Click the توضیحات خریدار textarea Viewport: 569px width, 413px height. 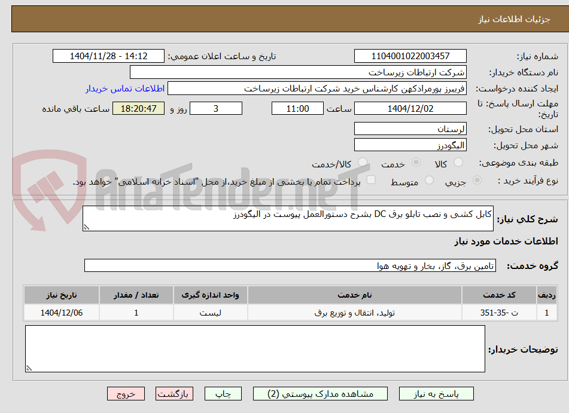point(255,349)
